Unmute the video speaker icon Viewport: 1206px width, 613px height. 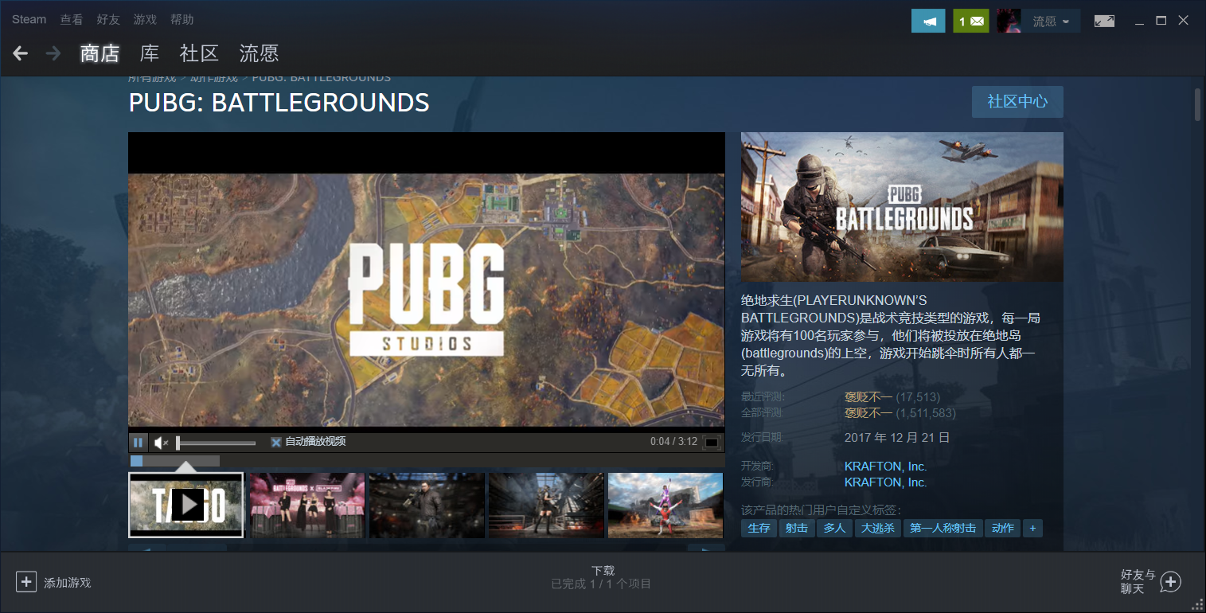(161, 442)
